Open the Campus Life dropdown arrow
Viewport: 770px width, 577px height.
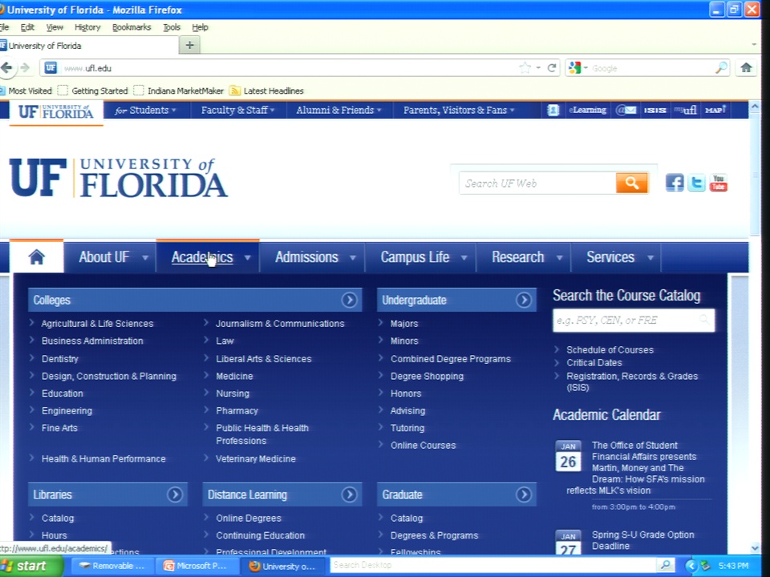(x=464, y=257)
